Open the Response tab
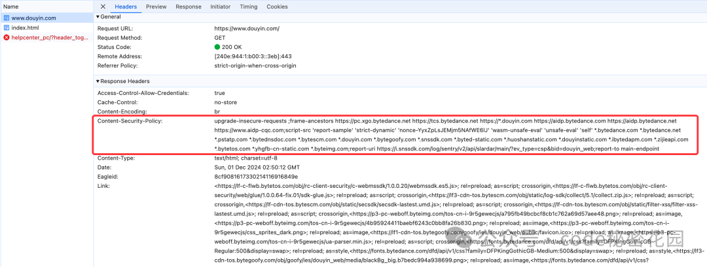This screenshot has height=267, width=707. tap(189, 7)
